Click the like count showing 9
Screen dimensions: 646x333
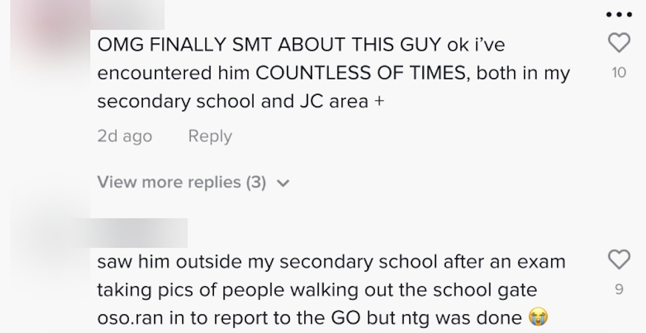click(619, 289)
